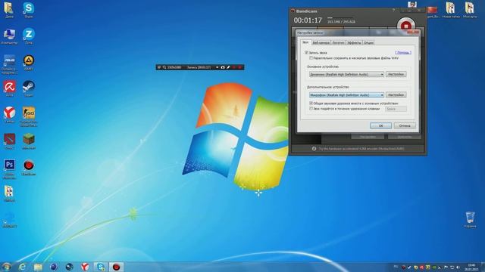This screenshot has width=485, height=272.
Task: Open 'Настройки' for the main device
Action: 396,74
